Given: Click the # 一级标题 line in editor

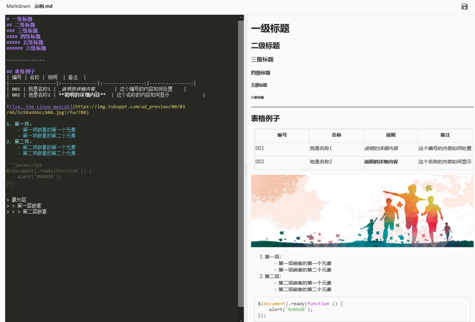Looking at the screenshot, I should point(19,19).
